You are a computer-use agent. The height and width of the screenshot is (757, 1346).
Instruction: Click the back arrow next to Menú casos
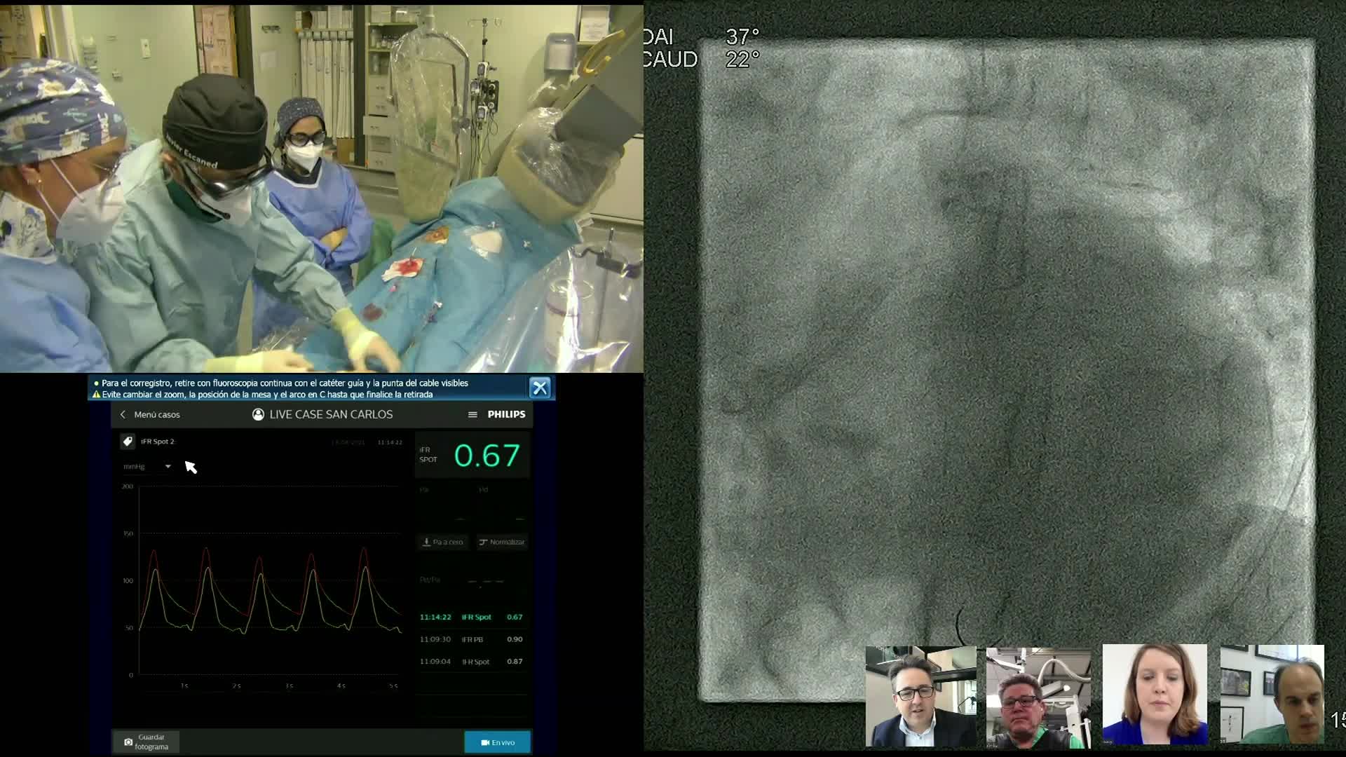pos(123,415)
